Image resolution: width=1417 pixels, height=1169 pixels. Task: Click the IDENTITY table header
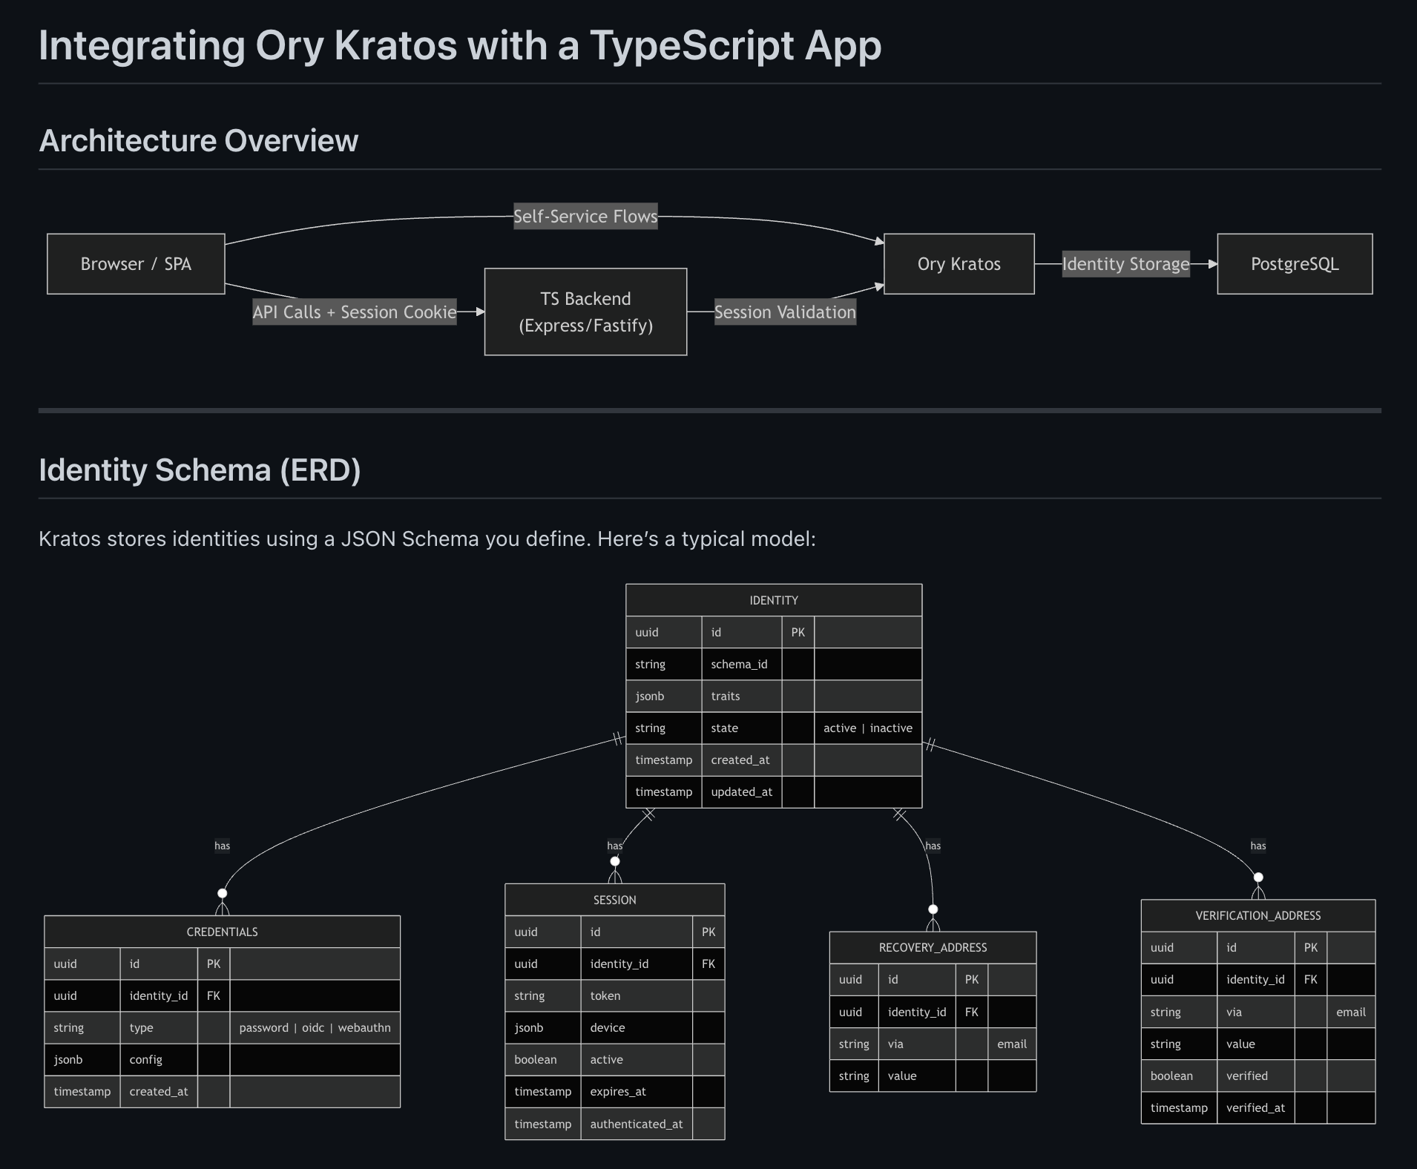point(774,600)
